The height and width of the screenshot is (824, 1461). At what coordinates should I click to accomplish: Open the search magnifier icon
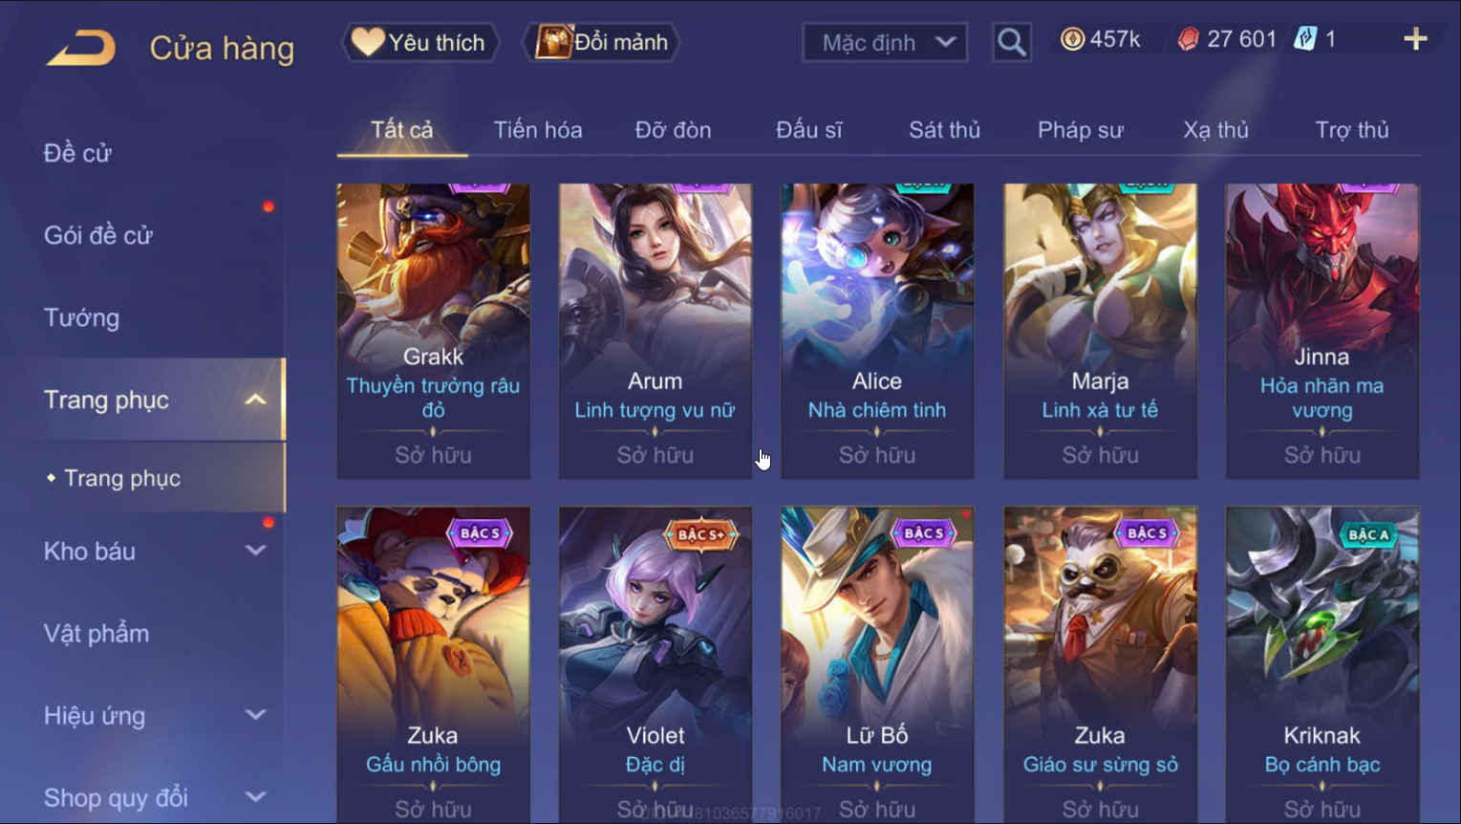pyautogui.click(x=1012, y=42)
